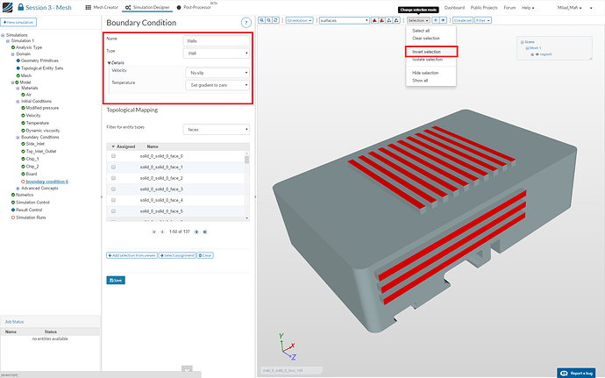
Task: Open the Velocity No-slip dropdown
Action: (217, 73)
